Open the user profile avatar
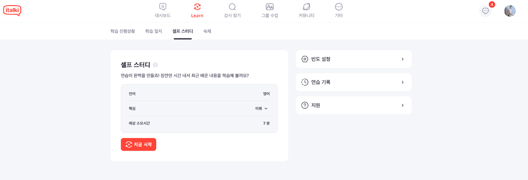The height and width of the screenshot is (180, 528). (x=510, y=11)
